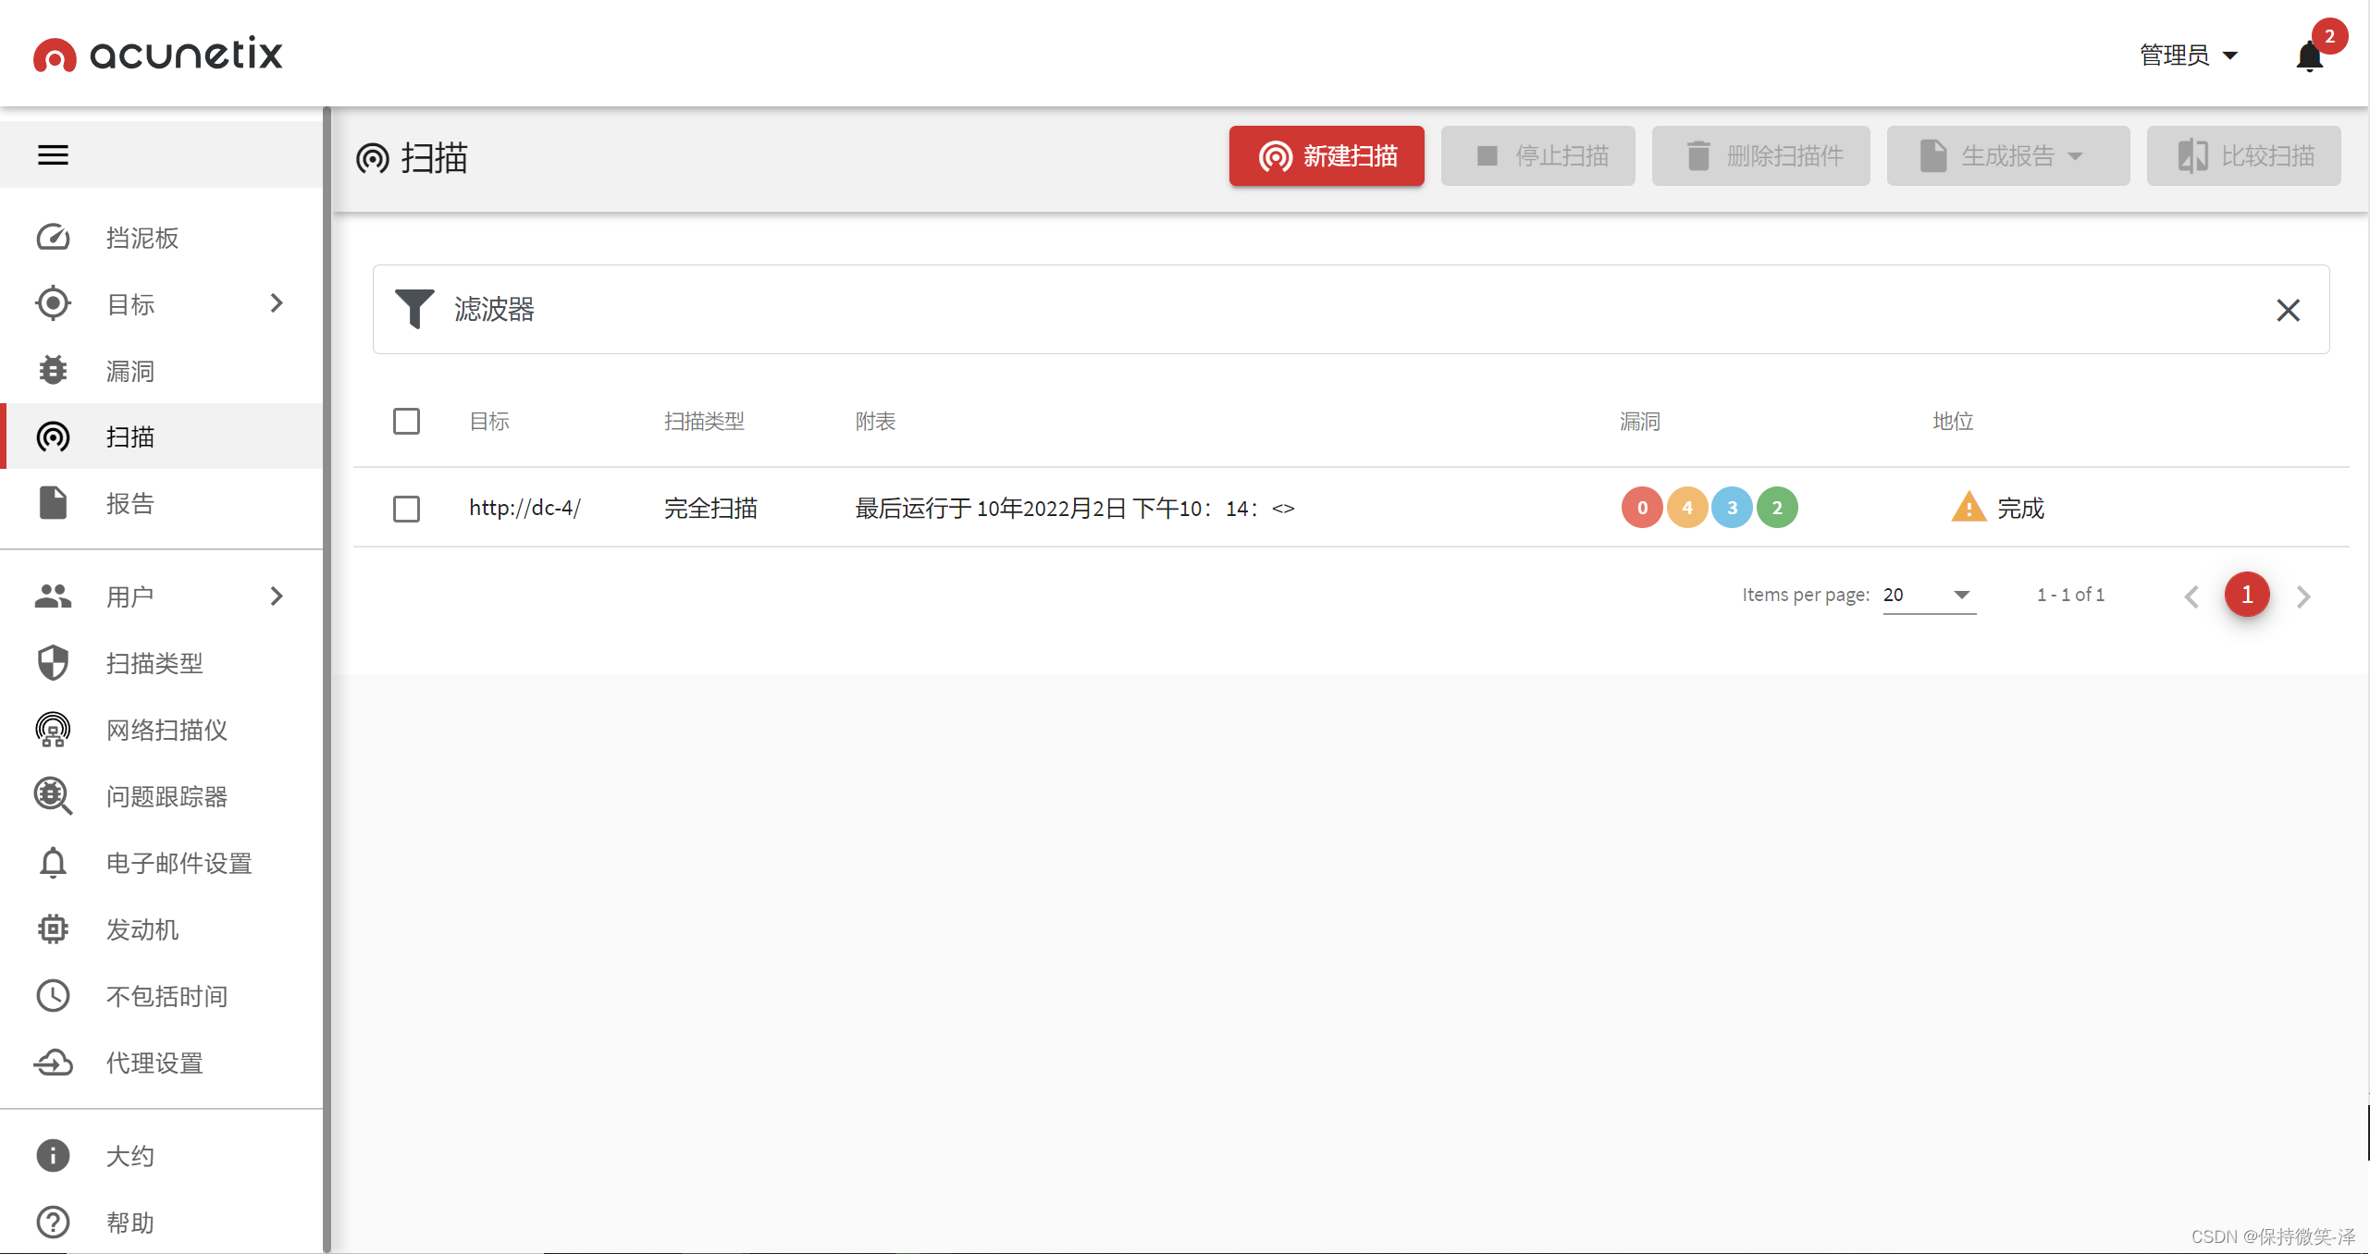Open 漏洞 vulnerabilities via the bug icon

(x=53, y=371)
